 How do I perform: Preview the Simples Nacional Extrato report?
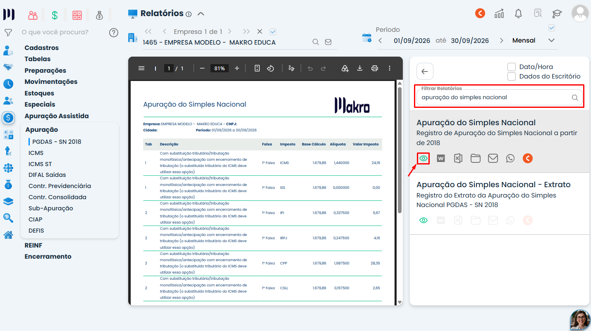[x=423, y=220]
